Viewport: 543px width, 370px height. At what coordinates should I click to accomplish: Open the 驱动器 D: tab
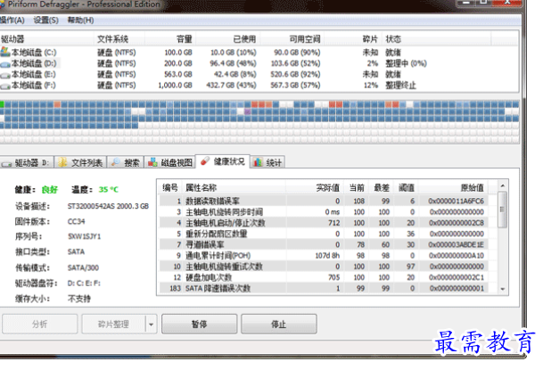(27, 162)
